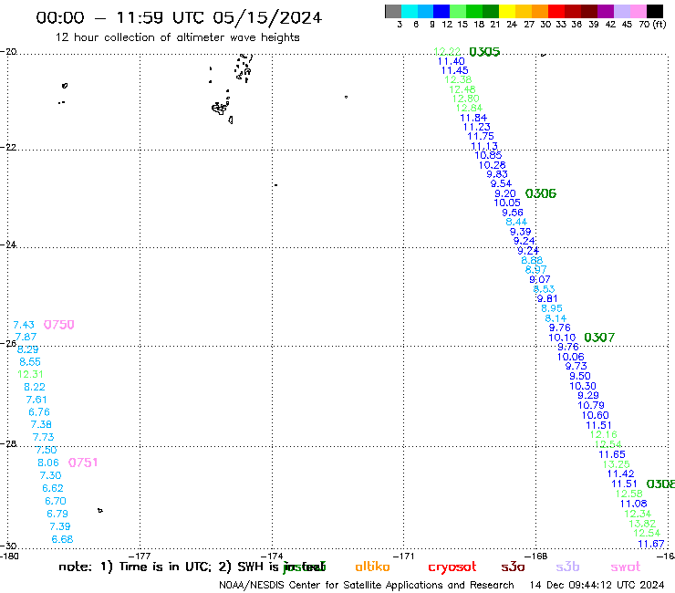The width and height of the screenshot is (675, 593).
Task: Click the black swatch at legend end
Action: point(654,11)
